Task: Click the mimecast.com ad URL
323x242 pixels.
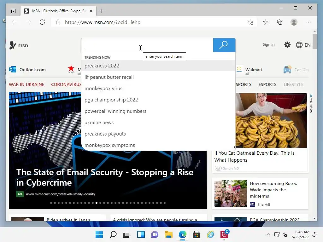Action: coord(61,194)
